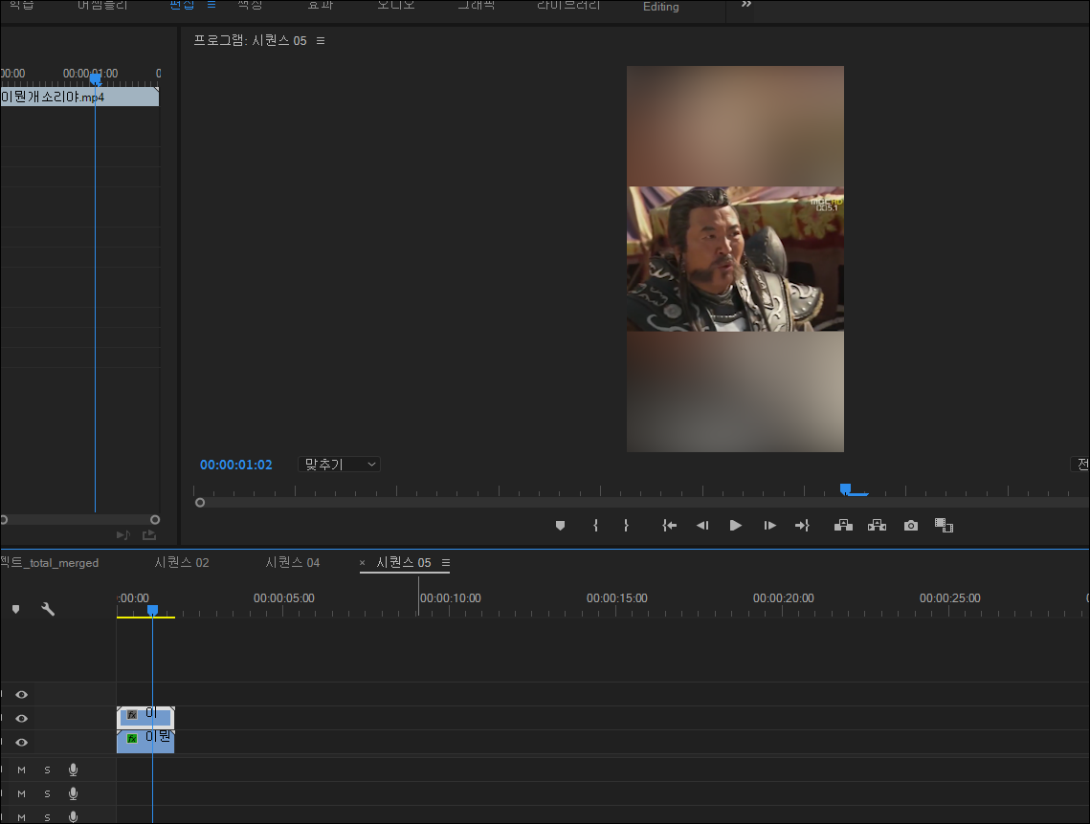The image size is (1090, 824).
Task: Click the 00:00:20:00 mark on timeline ruler
Action: (x=784, y=597)
